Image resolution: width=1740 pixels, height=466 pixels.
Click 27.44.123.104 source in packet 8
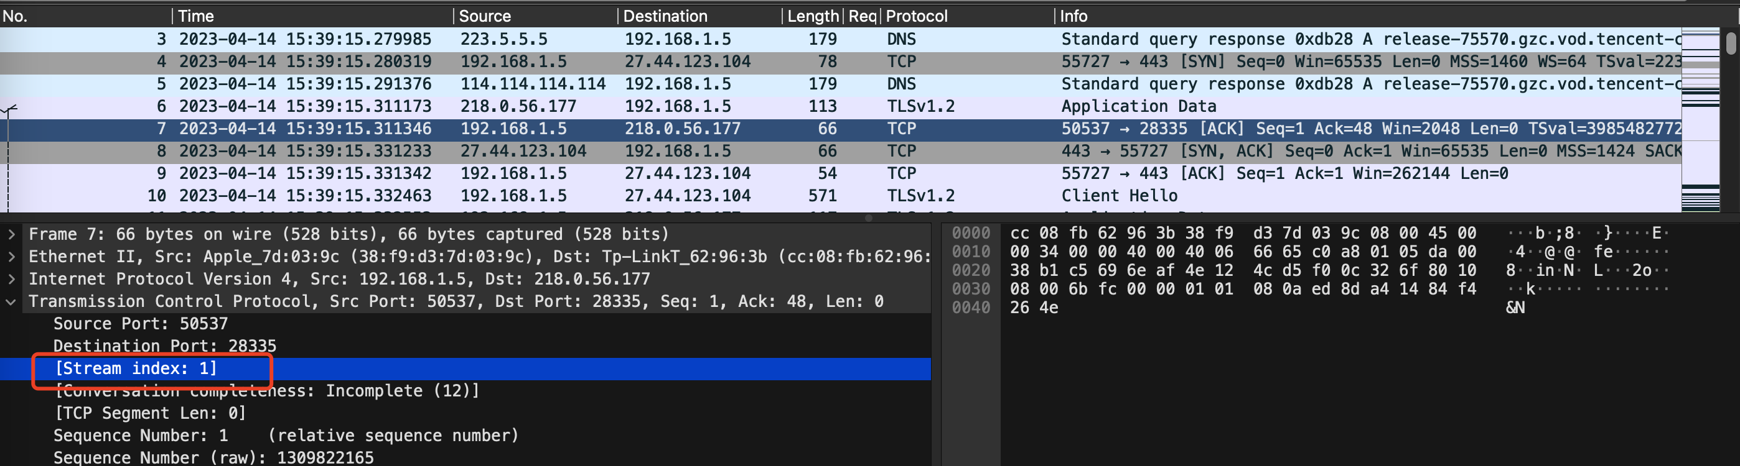523,150
